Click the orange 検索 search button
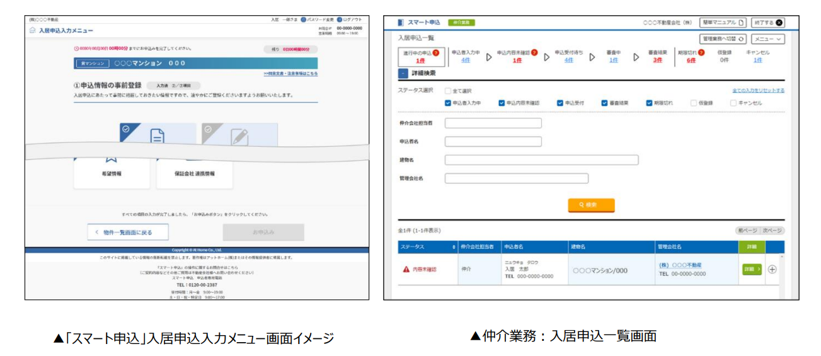The height and width of the screenshot is (356, 821). (591, 205)
